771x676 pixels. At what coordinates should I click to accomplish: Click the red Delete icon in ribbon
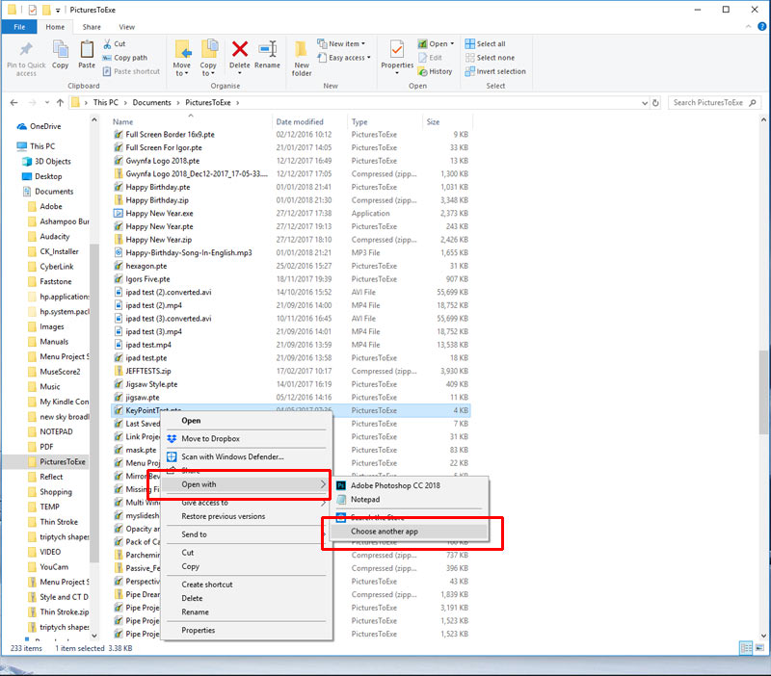click(x=240, y=52)
